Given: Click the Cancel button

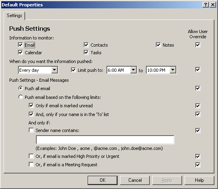Looking at the screenshot, I should [135, 180].
